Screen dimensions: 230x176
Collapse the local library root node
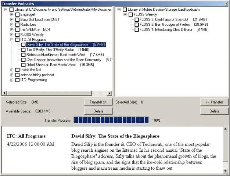tap(6, 10)
